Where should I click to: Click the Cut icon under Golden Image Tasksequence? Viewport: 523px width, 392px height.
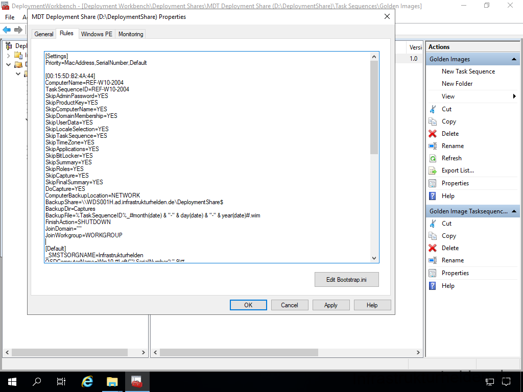point(433,224)
